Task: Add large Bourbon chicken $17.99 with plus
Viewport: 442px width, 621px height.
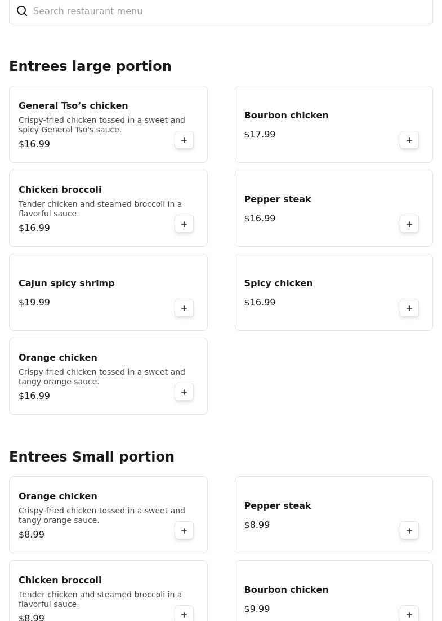Action: pyautogui.click(x=409, y=140)
